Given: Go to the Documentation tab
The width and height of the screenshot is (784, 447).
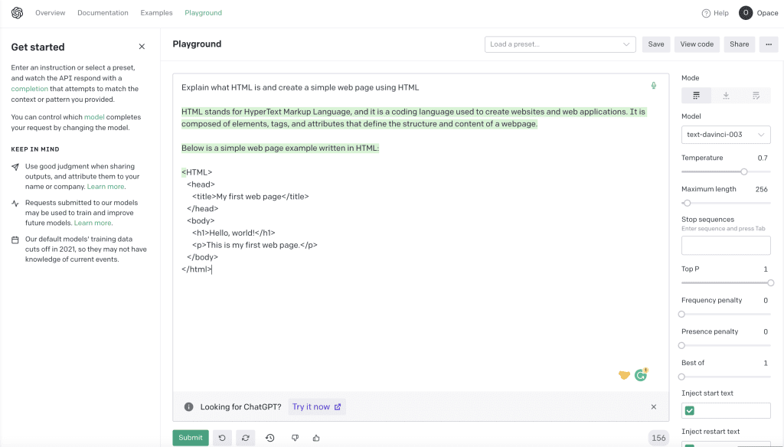Looking at the screenshot, I should 103,13.
